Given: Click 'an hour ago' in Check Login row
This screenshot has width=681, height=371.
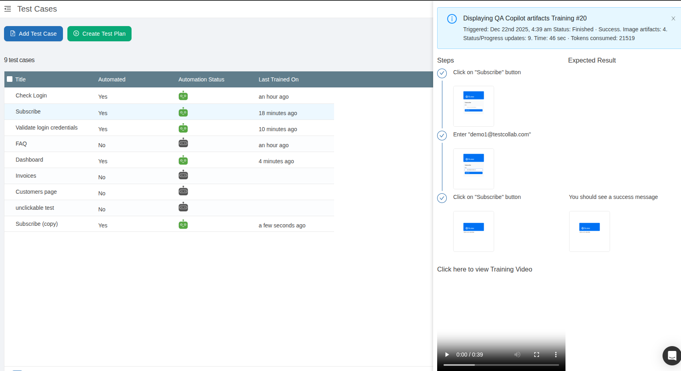Looking at the screenshot, I should 274,97.
